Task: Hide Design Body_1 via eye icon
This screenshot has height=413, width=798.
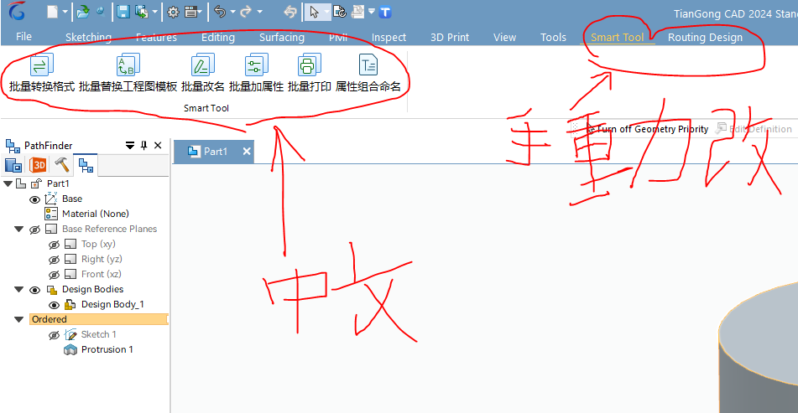Action: (54, 305)
